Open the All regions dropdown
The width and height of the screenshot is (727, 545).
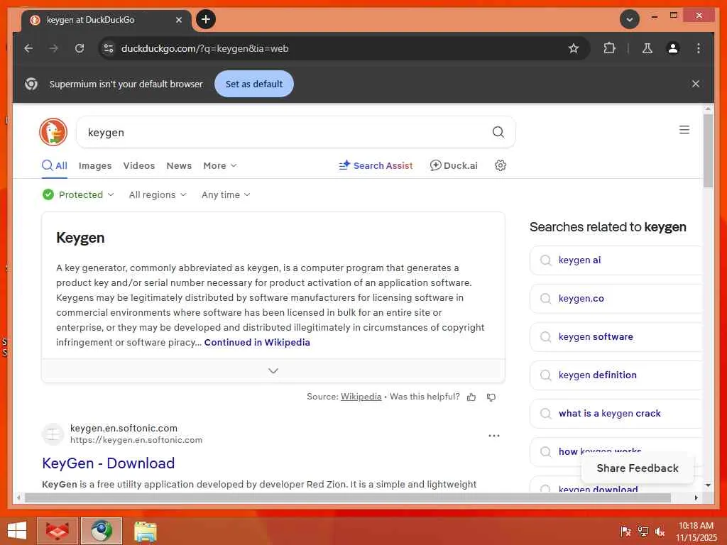tap(158, 194)
